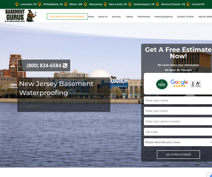Click the map pin icon beside Elkton, MD

[66, 4]
